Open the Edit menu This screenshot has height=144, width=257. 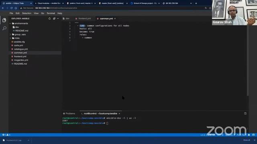(x=18, y=13)
